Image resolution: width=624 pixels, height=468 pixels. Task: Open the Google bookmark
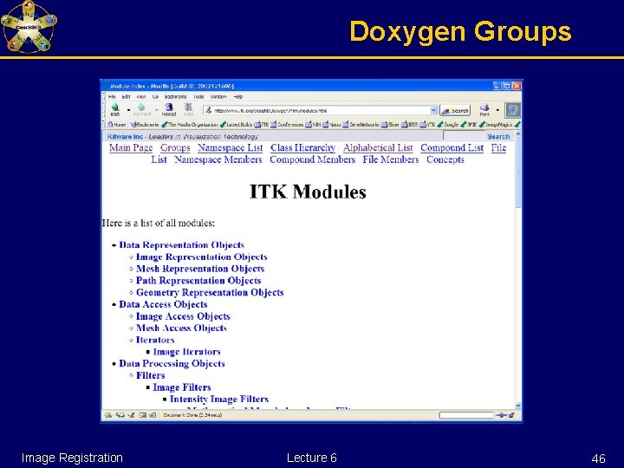point(448,125)
